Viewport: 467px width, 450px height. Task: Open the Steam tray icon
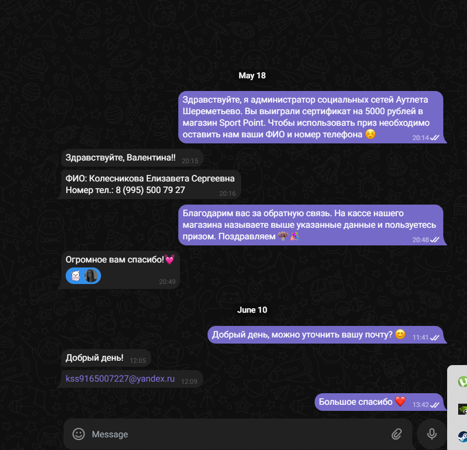point(463,437)
